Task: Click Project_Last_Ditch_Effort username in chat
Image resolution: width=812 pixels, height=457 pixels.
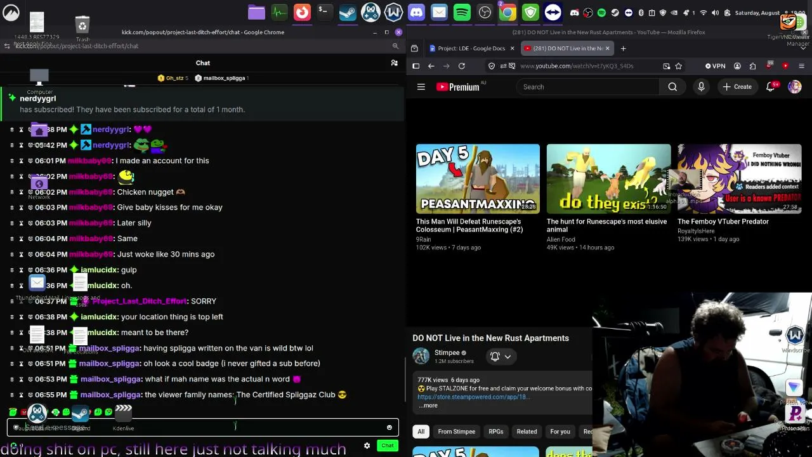Action: click(x=140, y=301)
